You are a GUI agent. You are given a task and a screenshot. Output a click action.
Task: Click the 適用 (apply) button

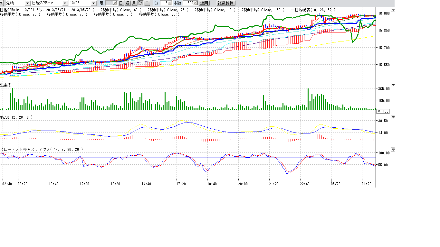click(x=204, y=3)
